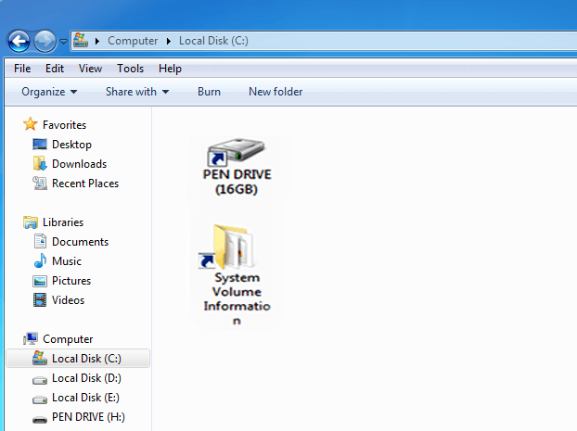
Task: Open recent pages dropdown arrow beside Forward
Action: (x=63, y=42)
